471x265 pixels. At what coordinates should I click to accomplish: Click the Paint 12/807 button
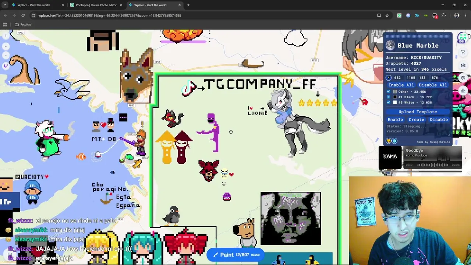235,255
